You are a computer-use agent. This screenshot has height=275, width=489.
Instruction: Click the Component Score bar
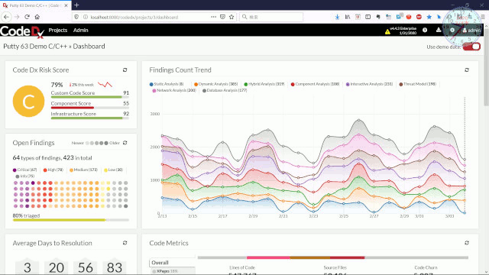90,108
